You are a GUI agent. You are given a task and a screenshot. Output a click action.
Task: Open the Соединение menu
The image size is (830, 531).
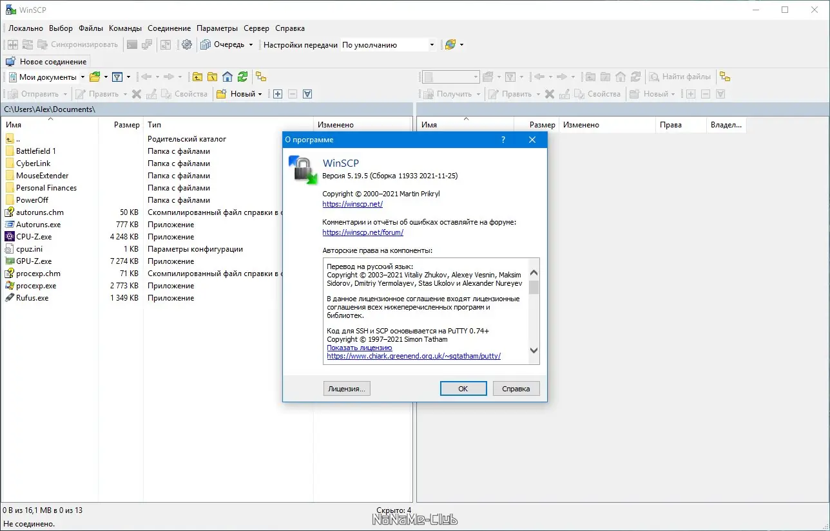point(169,28)
